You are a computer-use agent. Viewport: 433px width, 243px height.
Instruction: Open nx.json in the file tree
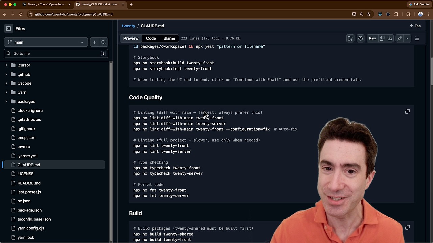pos(24,201)
